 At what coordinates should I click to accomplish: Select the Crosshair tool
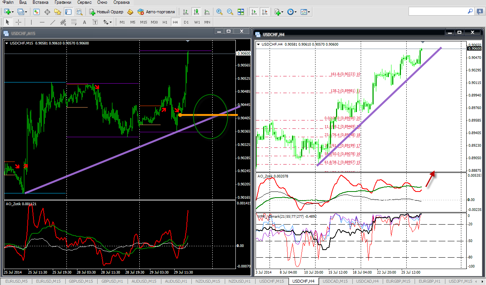pyautogui.click(x=18, y=22)
